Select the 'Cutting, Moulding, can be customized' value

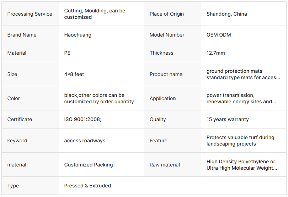click(x=95, y=14)
